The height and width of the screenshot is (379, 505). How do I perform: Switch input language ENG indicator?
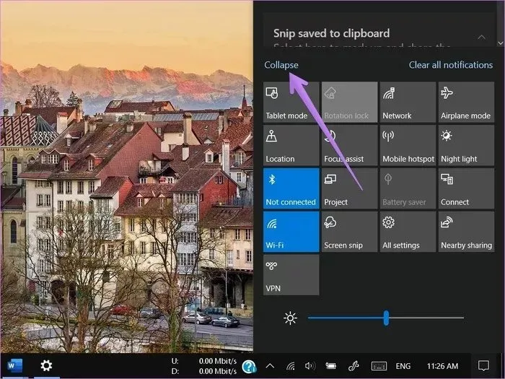[403, 366]
